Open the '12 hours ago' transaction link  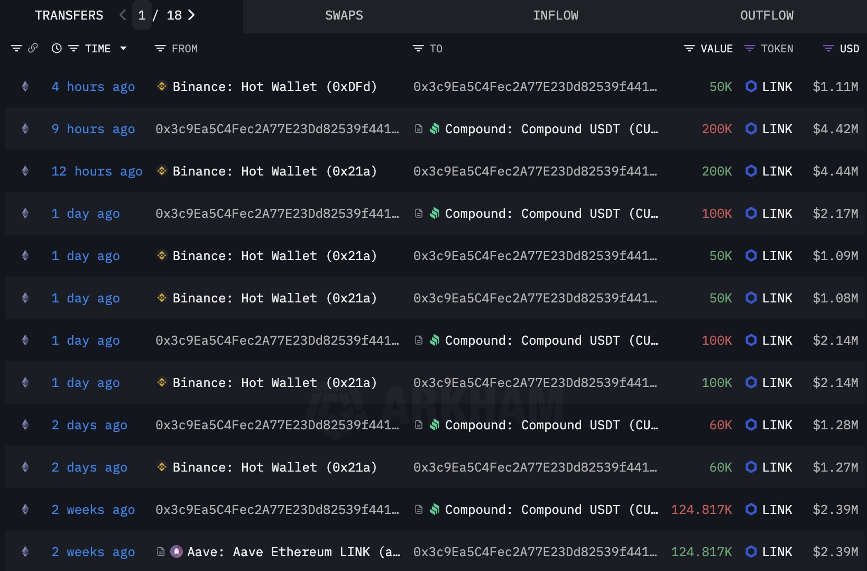97,171
